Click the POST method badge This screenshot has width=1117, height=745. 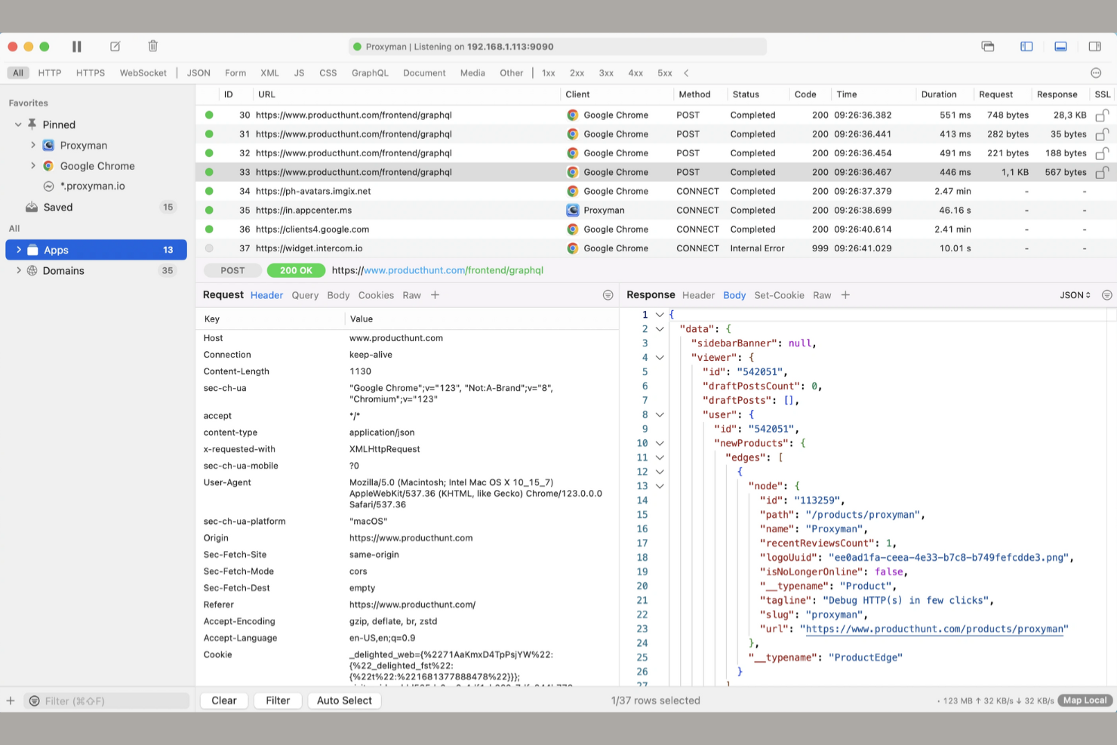[x=232, y=270]
